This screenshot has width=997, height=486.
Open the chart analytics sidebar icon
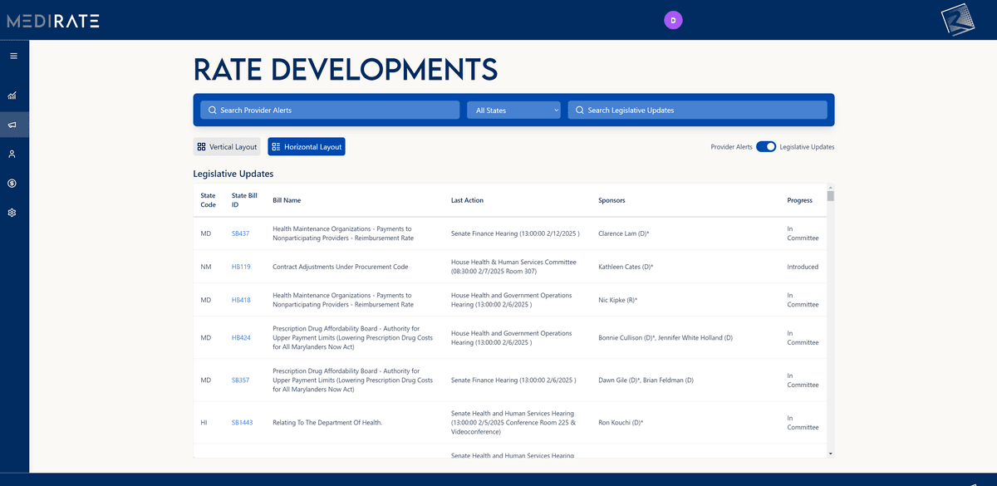pos(13,96)
